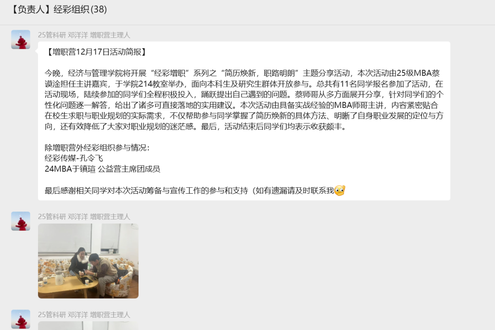
Task: Click the line 经彩传媒-孔令飞
Action: click(x=74, y=158)
